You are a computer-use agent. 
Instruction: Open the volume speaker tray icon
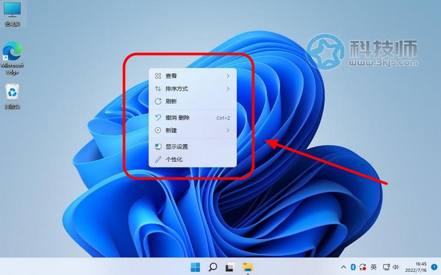point(396,267)
